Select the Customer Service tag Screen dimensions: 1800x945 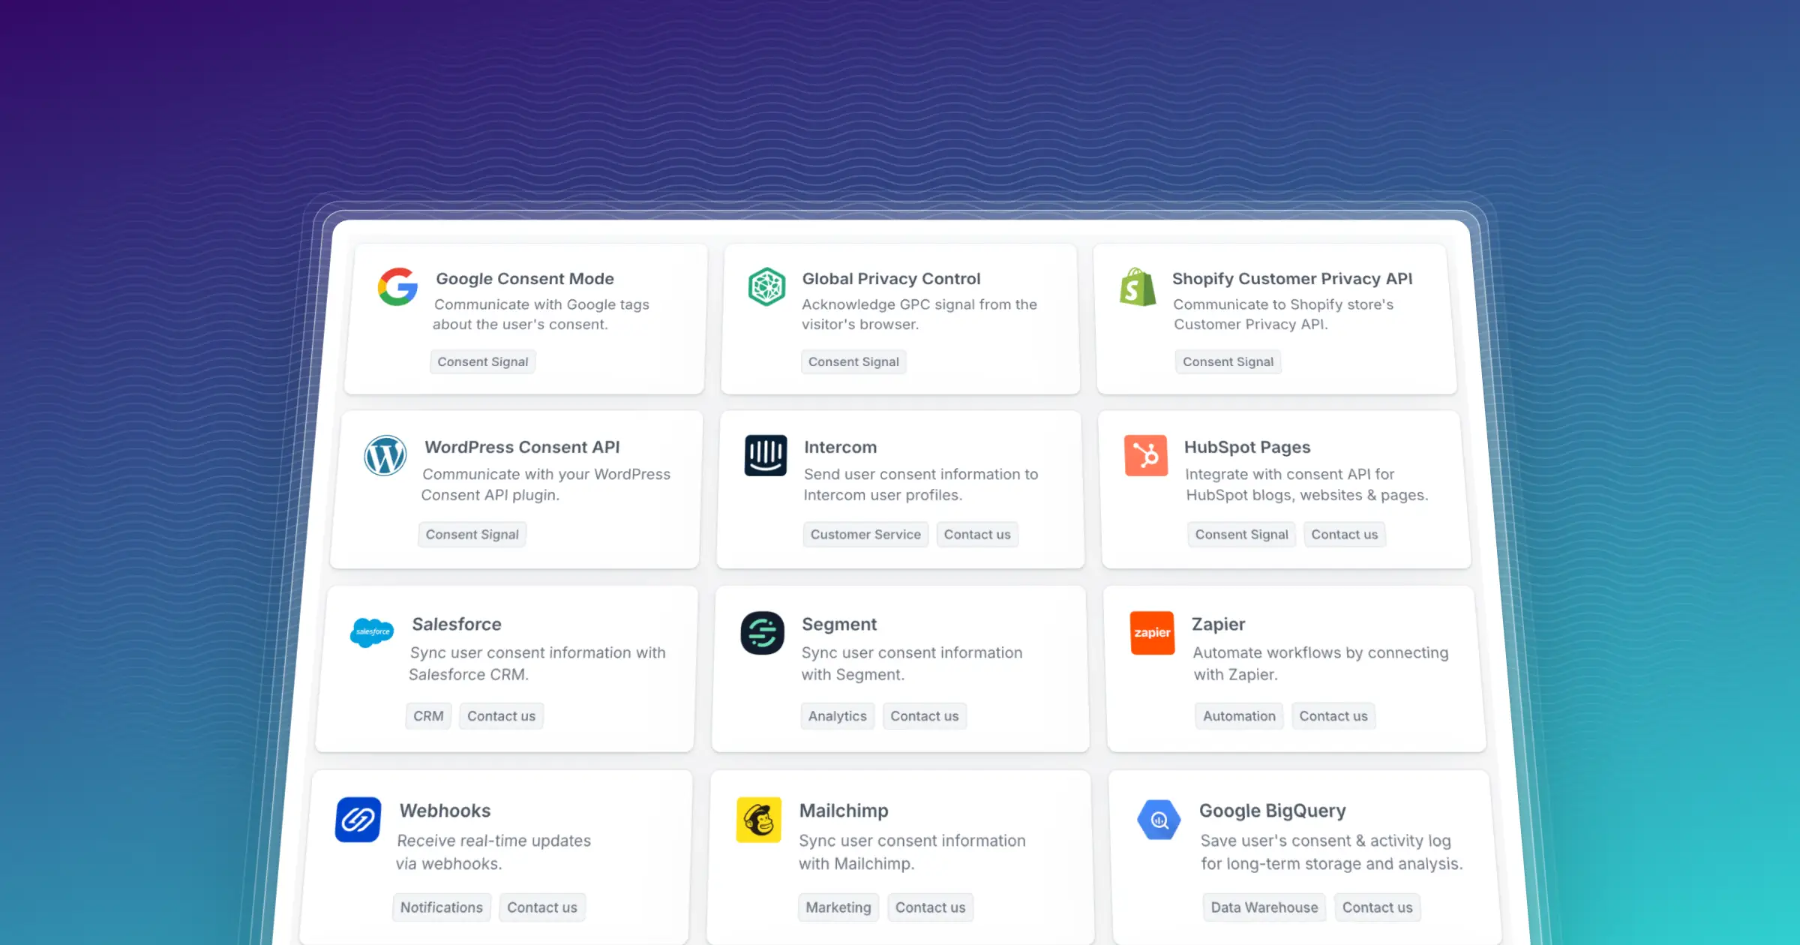pos(865,535)
